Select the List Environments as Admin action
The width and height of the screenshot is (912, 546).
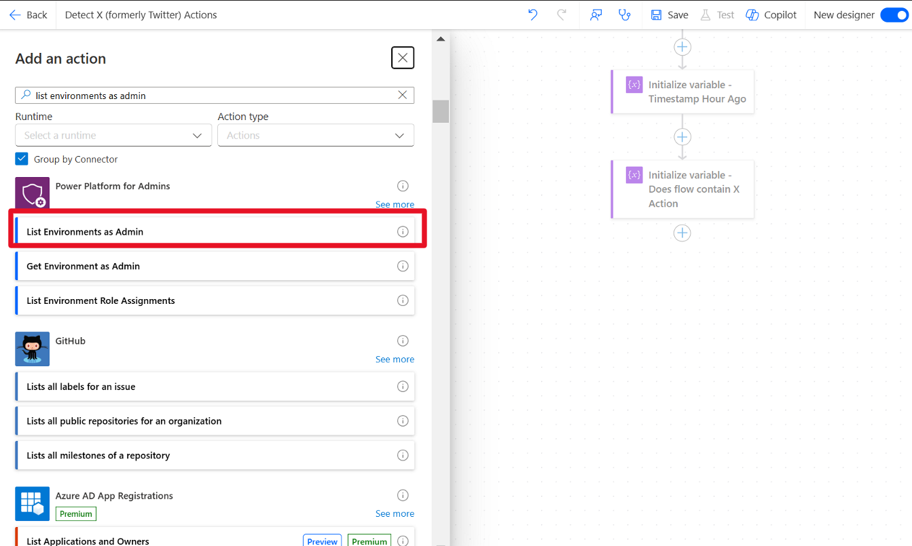[x=204, y=231]
